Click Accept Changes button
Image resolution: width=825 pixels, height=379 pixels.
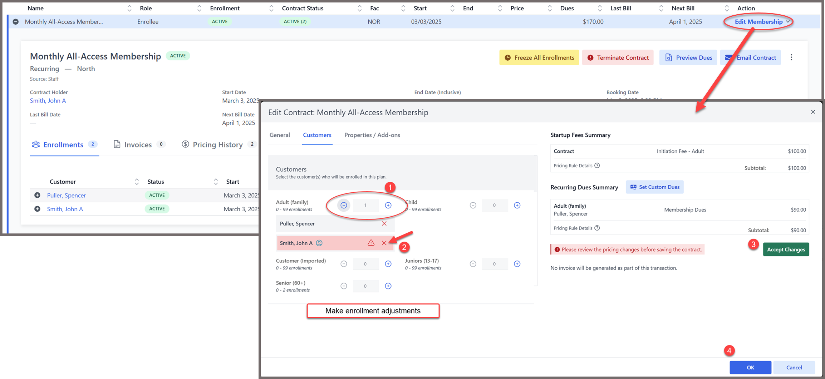(786, 249)
